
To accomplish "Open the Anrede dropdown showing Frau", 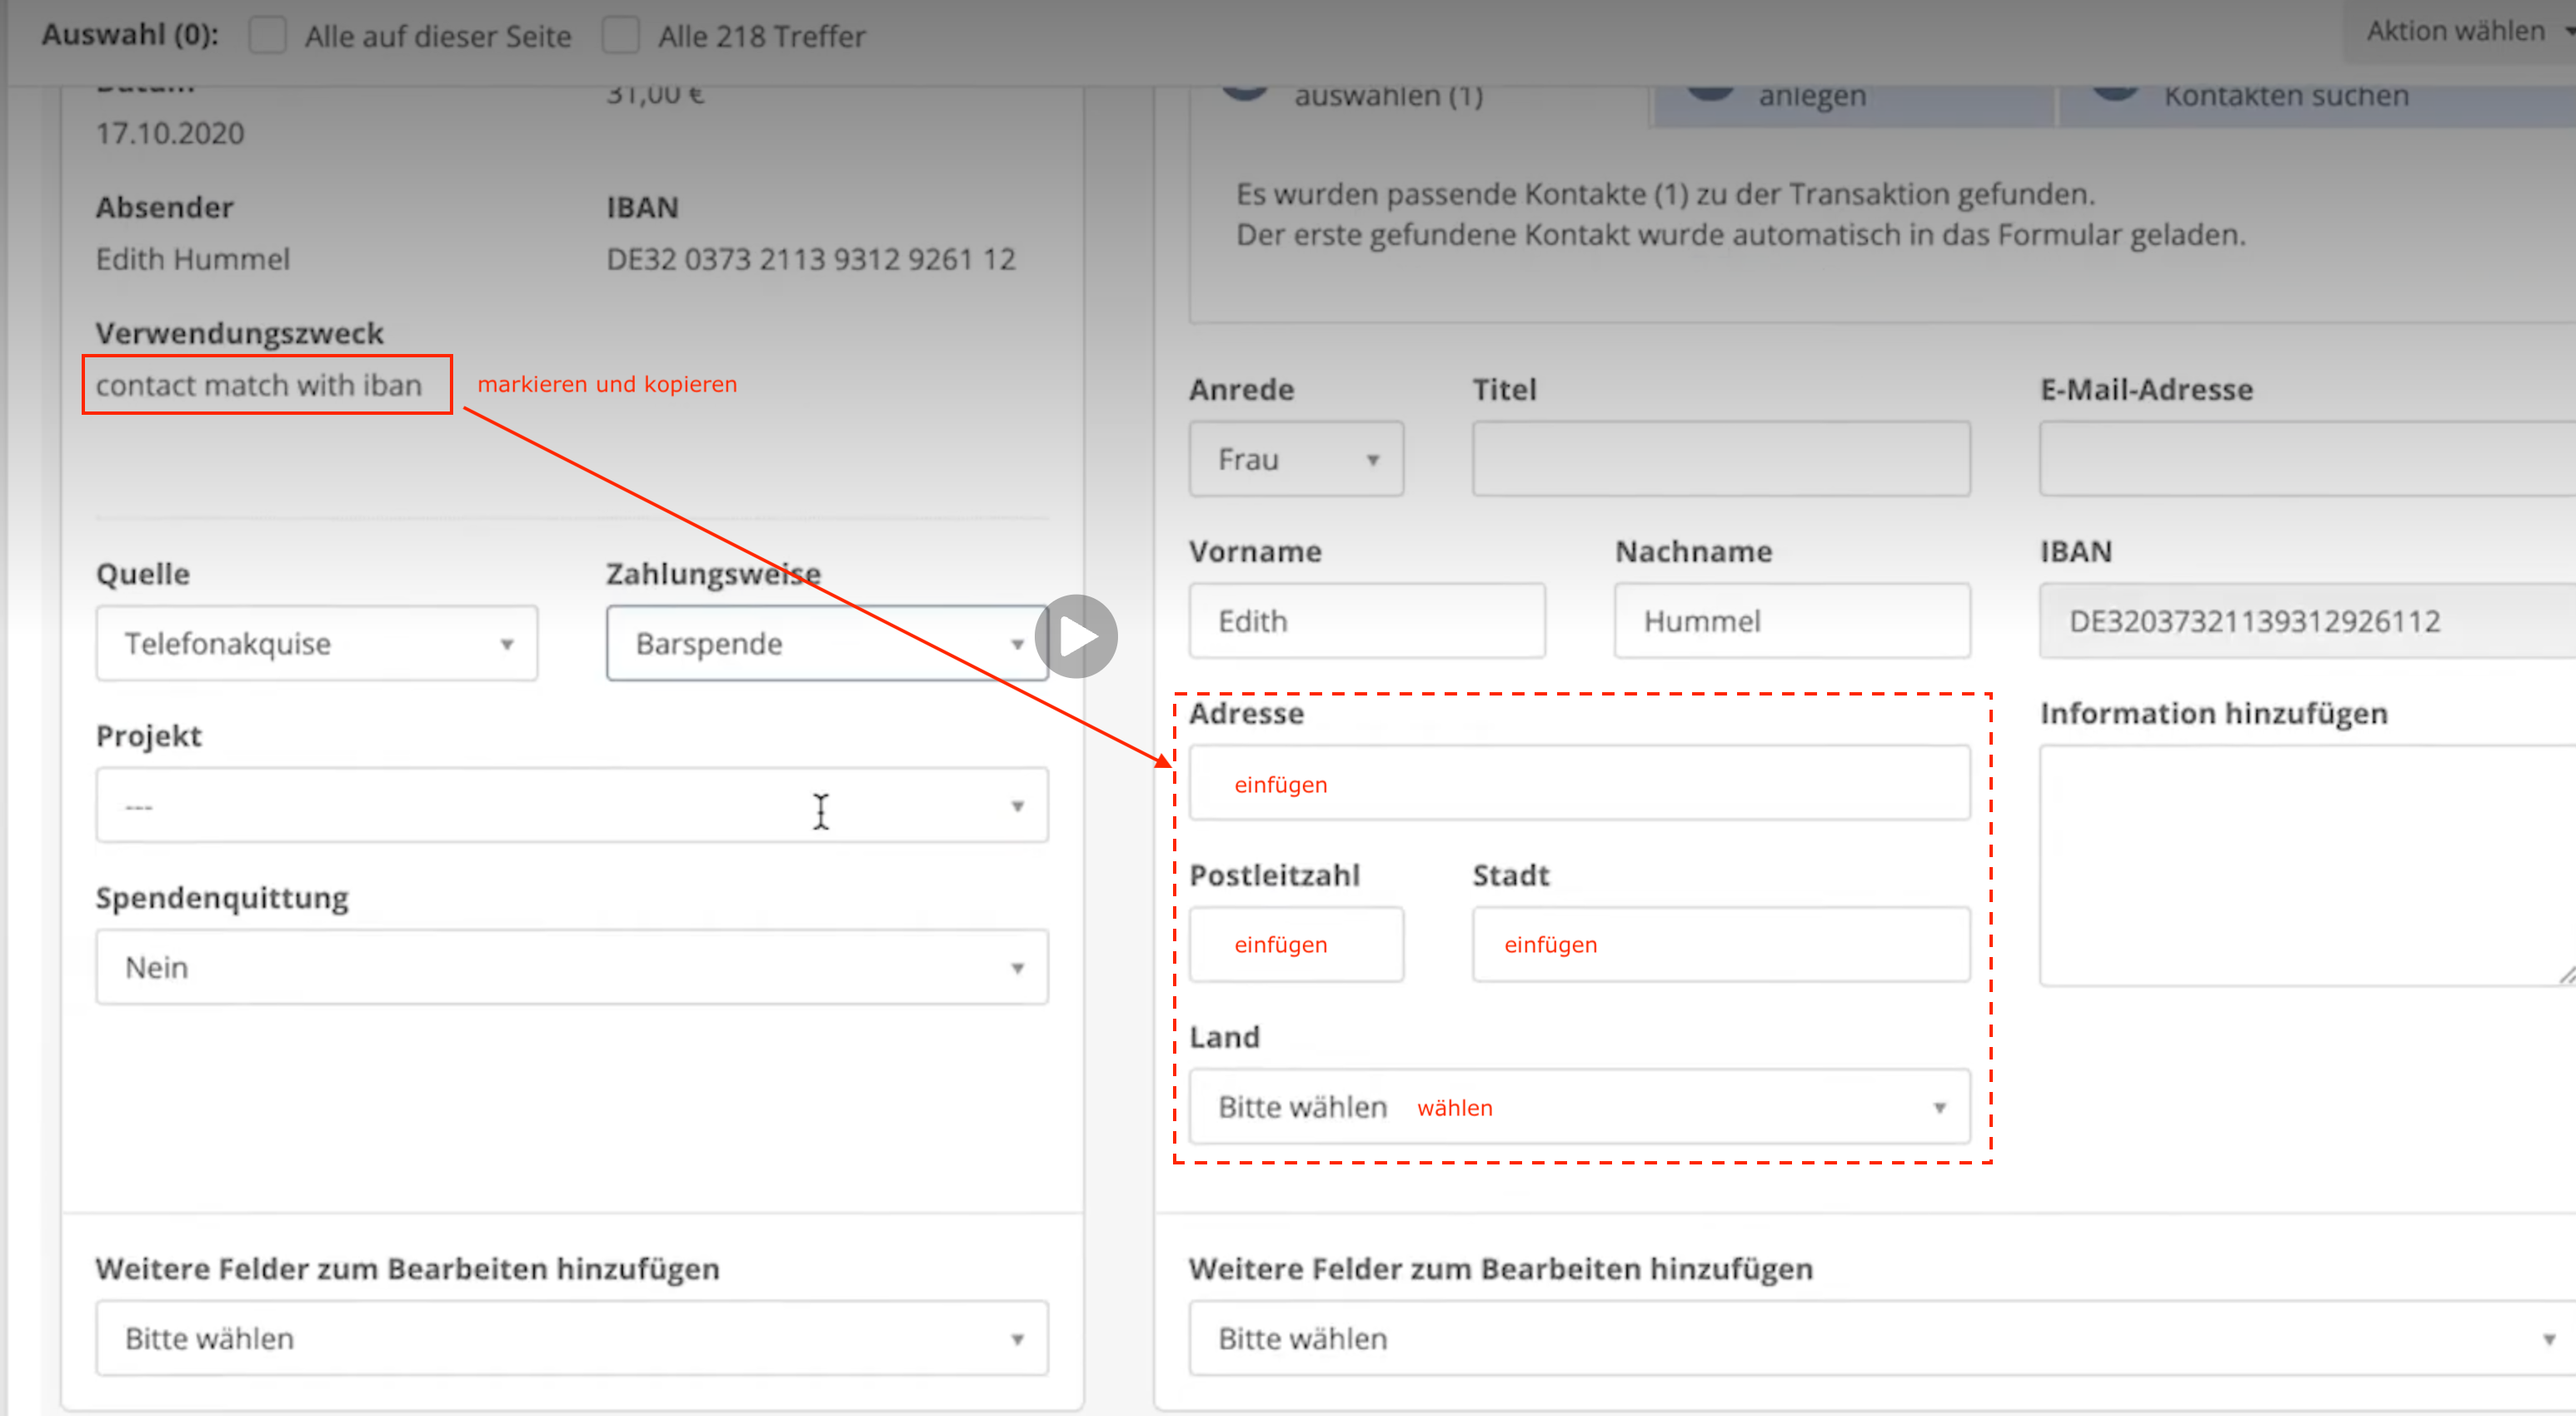I will (1295, 459).
